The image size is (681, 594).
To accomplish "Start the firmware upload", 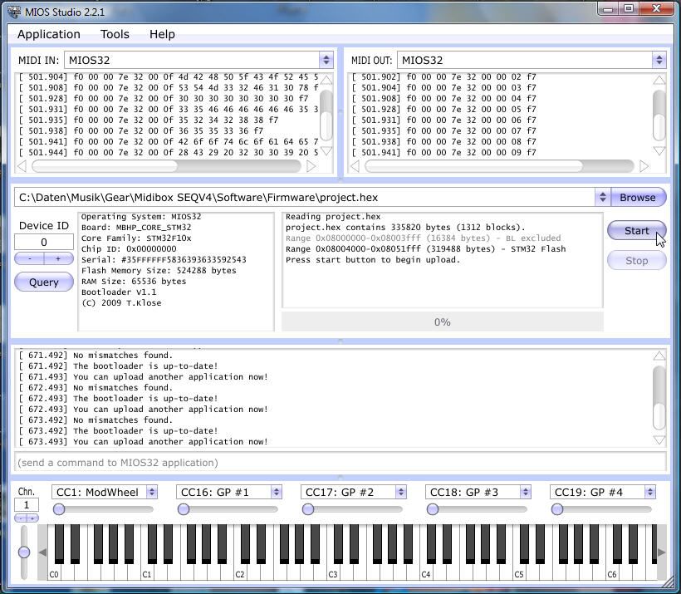I will tap(636, 230).
